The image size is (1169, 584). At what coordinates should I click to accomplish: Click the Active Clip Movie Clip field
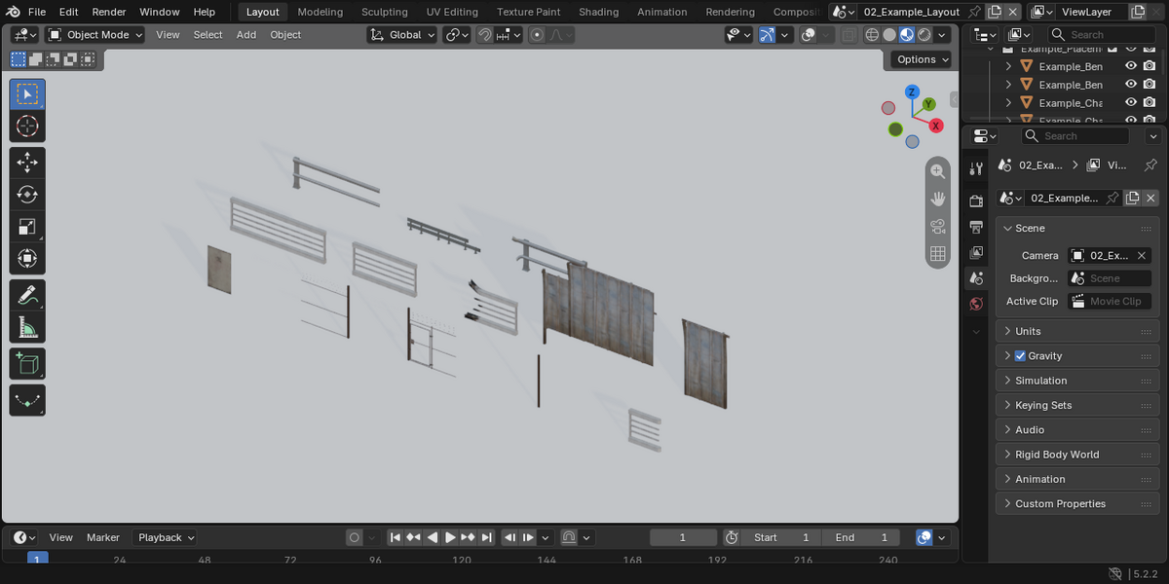point(1110,302)
